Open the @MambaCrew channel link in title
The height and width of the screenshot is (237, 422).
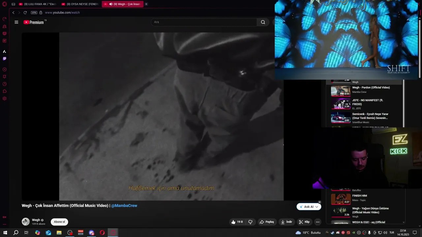coord(124,206)
